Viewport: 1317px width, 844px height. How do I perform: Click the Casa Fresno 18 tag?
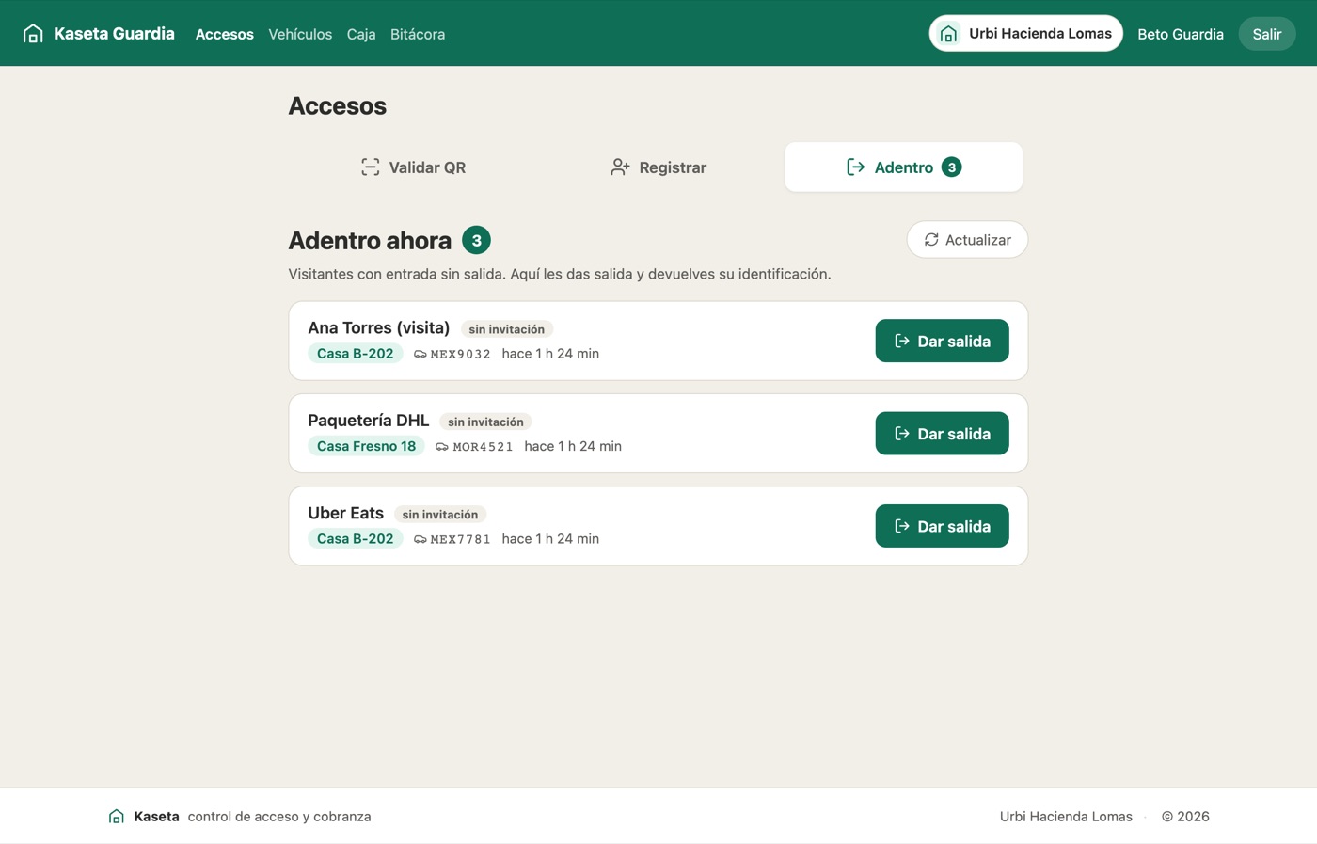[366, 446]
